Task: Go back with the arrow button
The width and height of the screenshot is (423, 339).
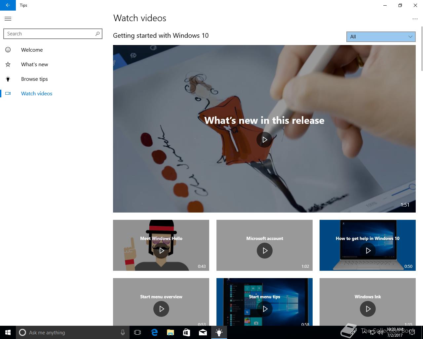Action: 8,5
